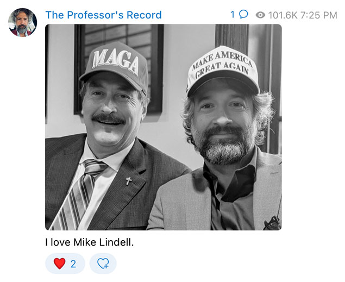Click the red heart reaction icon
This screenshot has width=345, height=282.
coord(60,264)
